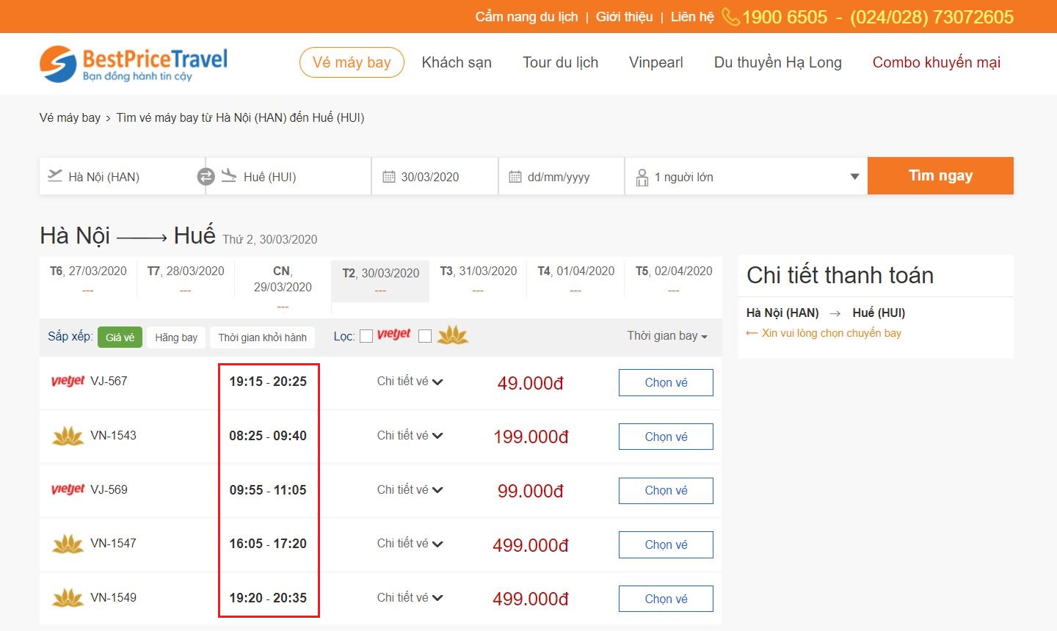Click Vietjet logo on VJ-567 row
This screenshot has height=631, width=1057.
tap(68, 382)
